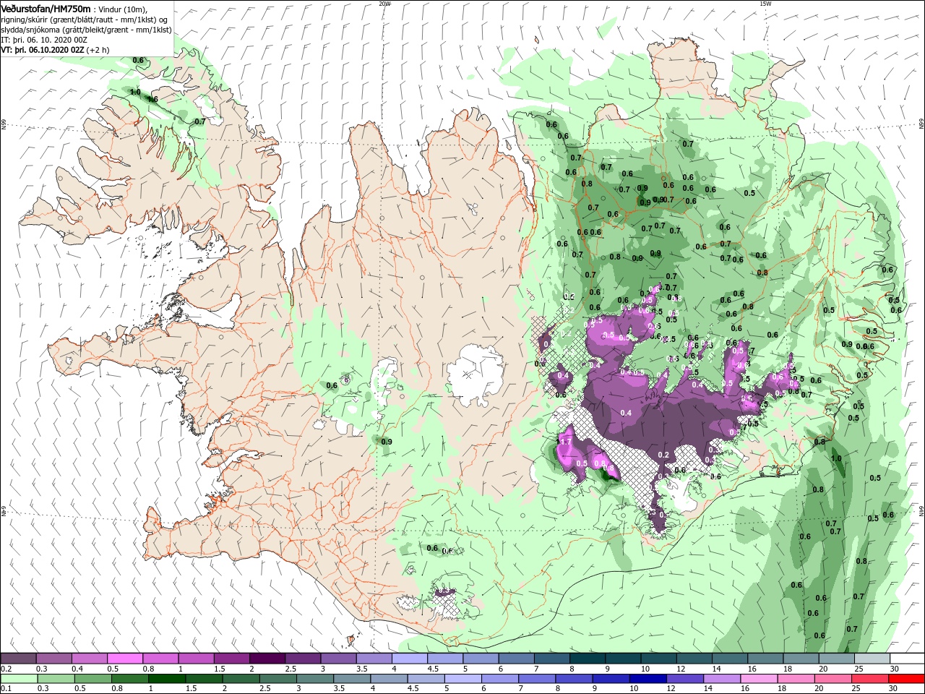Pick the pale grey swatch between 25 and 30
This screenshot has height=694, width=925.
(x=872, y=659)
